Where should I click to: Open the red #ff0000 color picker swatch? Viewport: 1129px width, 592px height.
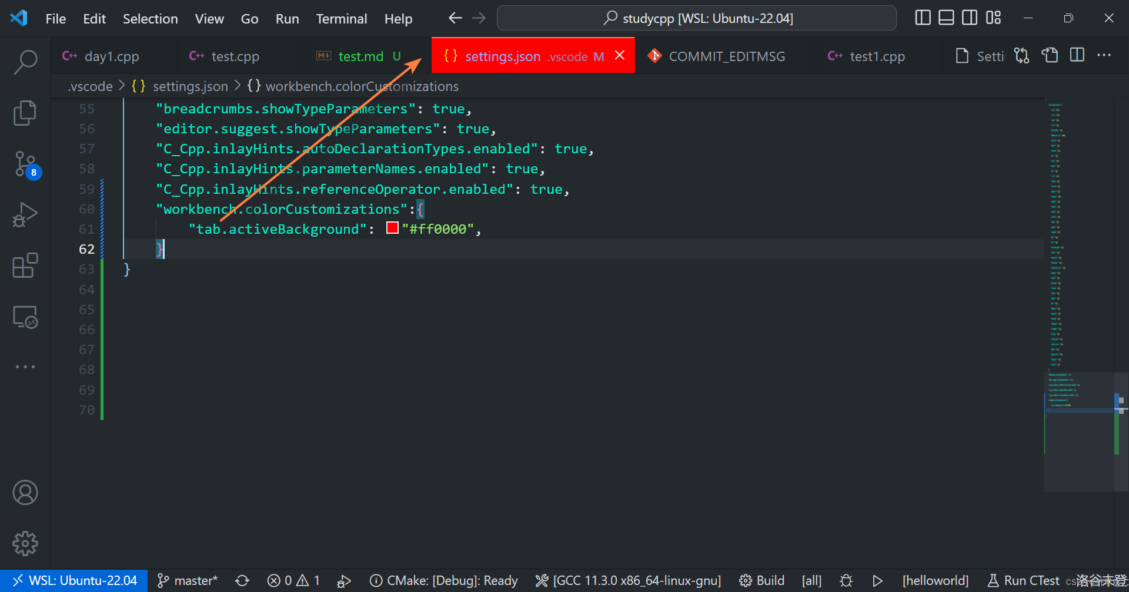(392, 228)
